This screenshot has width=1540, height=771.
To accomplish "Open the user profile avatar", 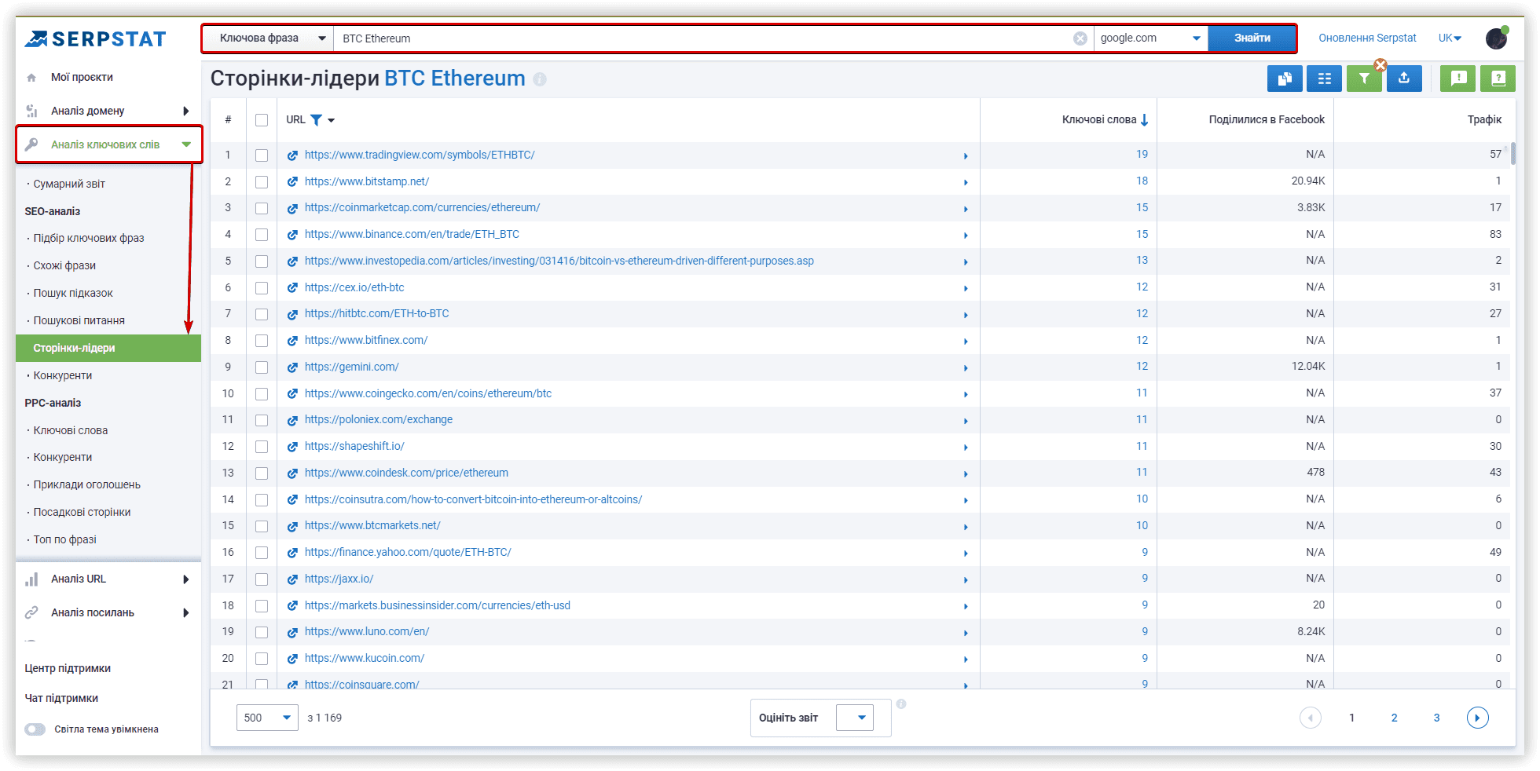I will 1497,38.
